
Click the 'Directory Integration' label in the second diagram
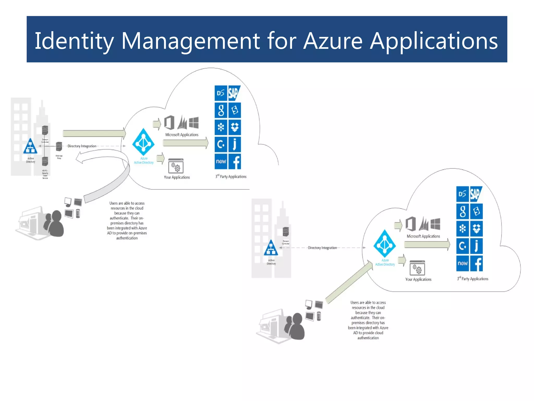point(322,248)
